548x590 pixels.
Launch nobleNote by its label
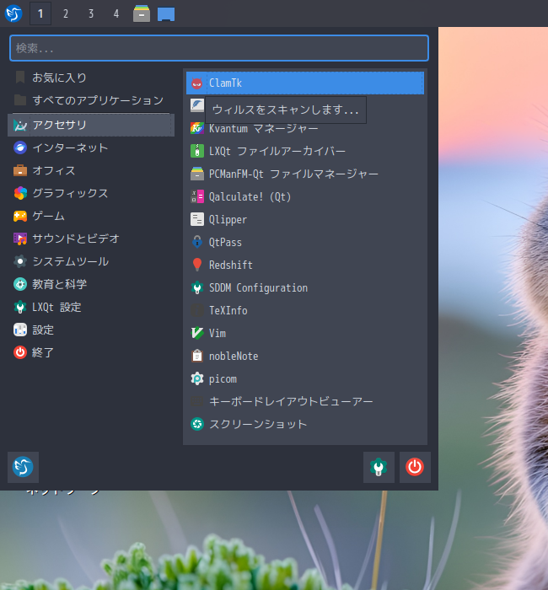pos(234,356)
